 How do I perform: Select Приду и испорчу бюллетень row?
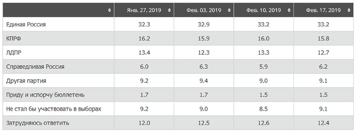(x=176, y=95)
